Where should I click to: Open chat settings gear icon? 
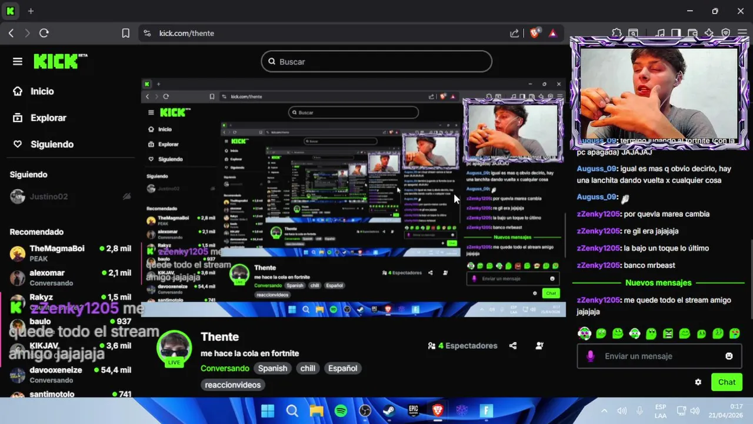click(698, 382)
